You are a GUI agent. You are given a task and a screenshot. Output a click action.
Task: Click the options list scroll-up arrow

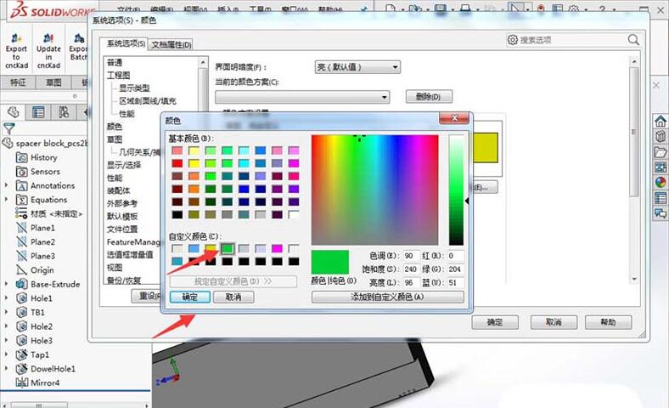pos(203,62)
